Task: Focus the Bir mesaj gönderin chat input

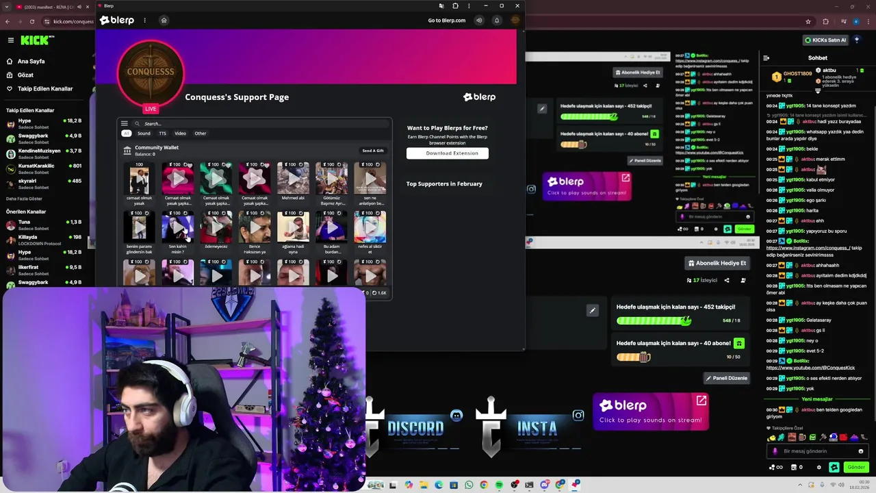Action: pyautogui.click(x=818, y=451)
